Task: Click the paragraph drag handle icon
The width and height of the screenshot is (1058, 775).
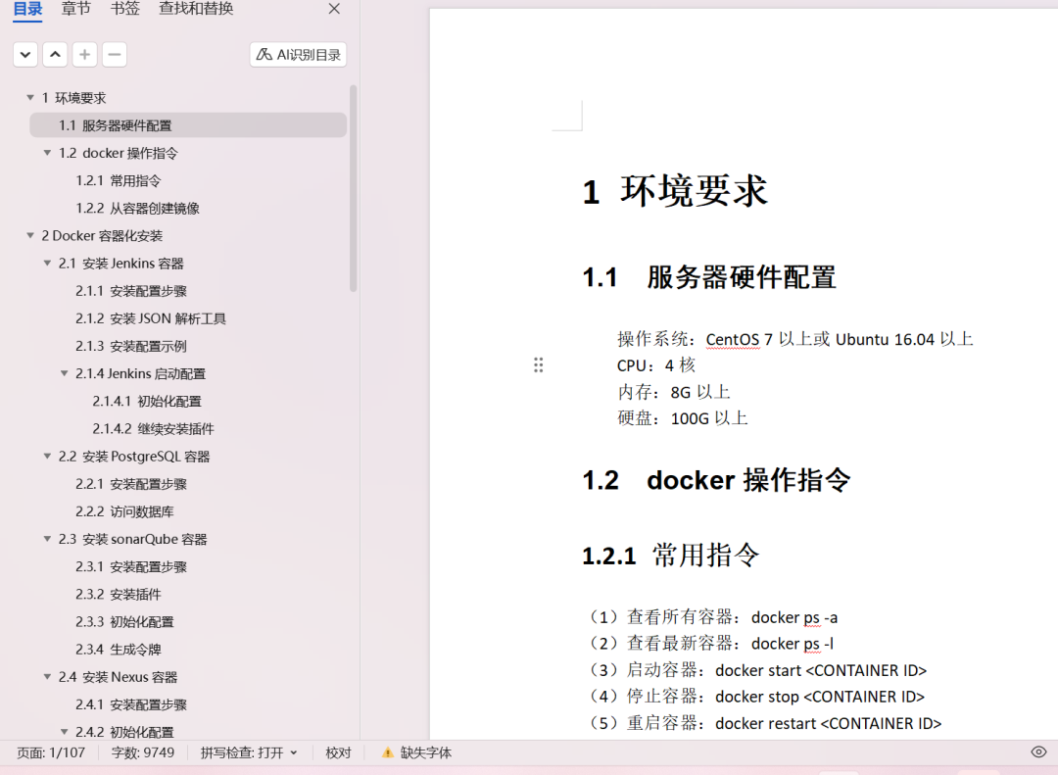Action: [x=539, y=365]
